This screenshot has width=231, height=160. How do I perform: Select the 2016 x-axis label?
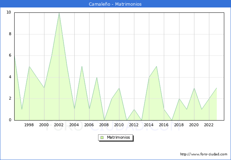click(x=163, y=125)
